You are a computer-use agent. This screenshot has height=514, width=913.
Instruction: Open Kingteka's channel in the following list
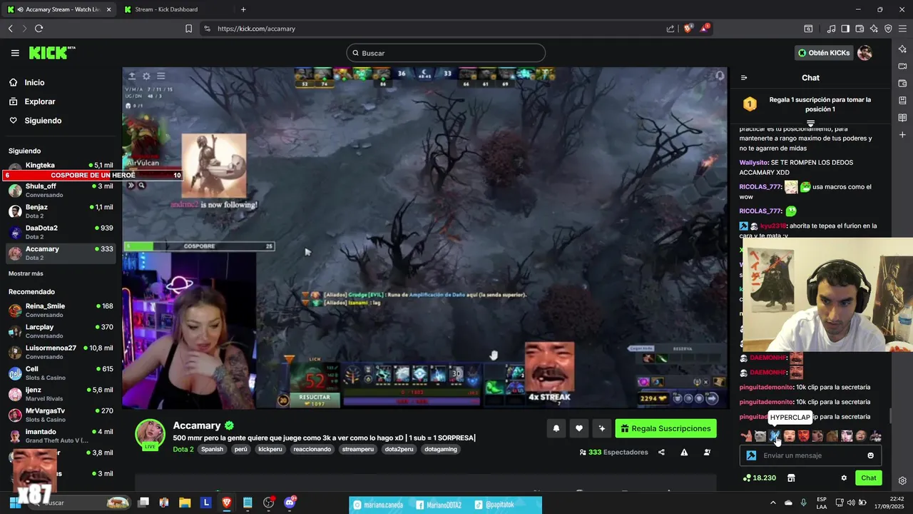coord(61,166)
